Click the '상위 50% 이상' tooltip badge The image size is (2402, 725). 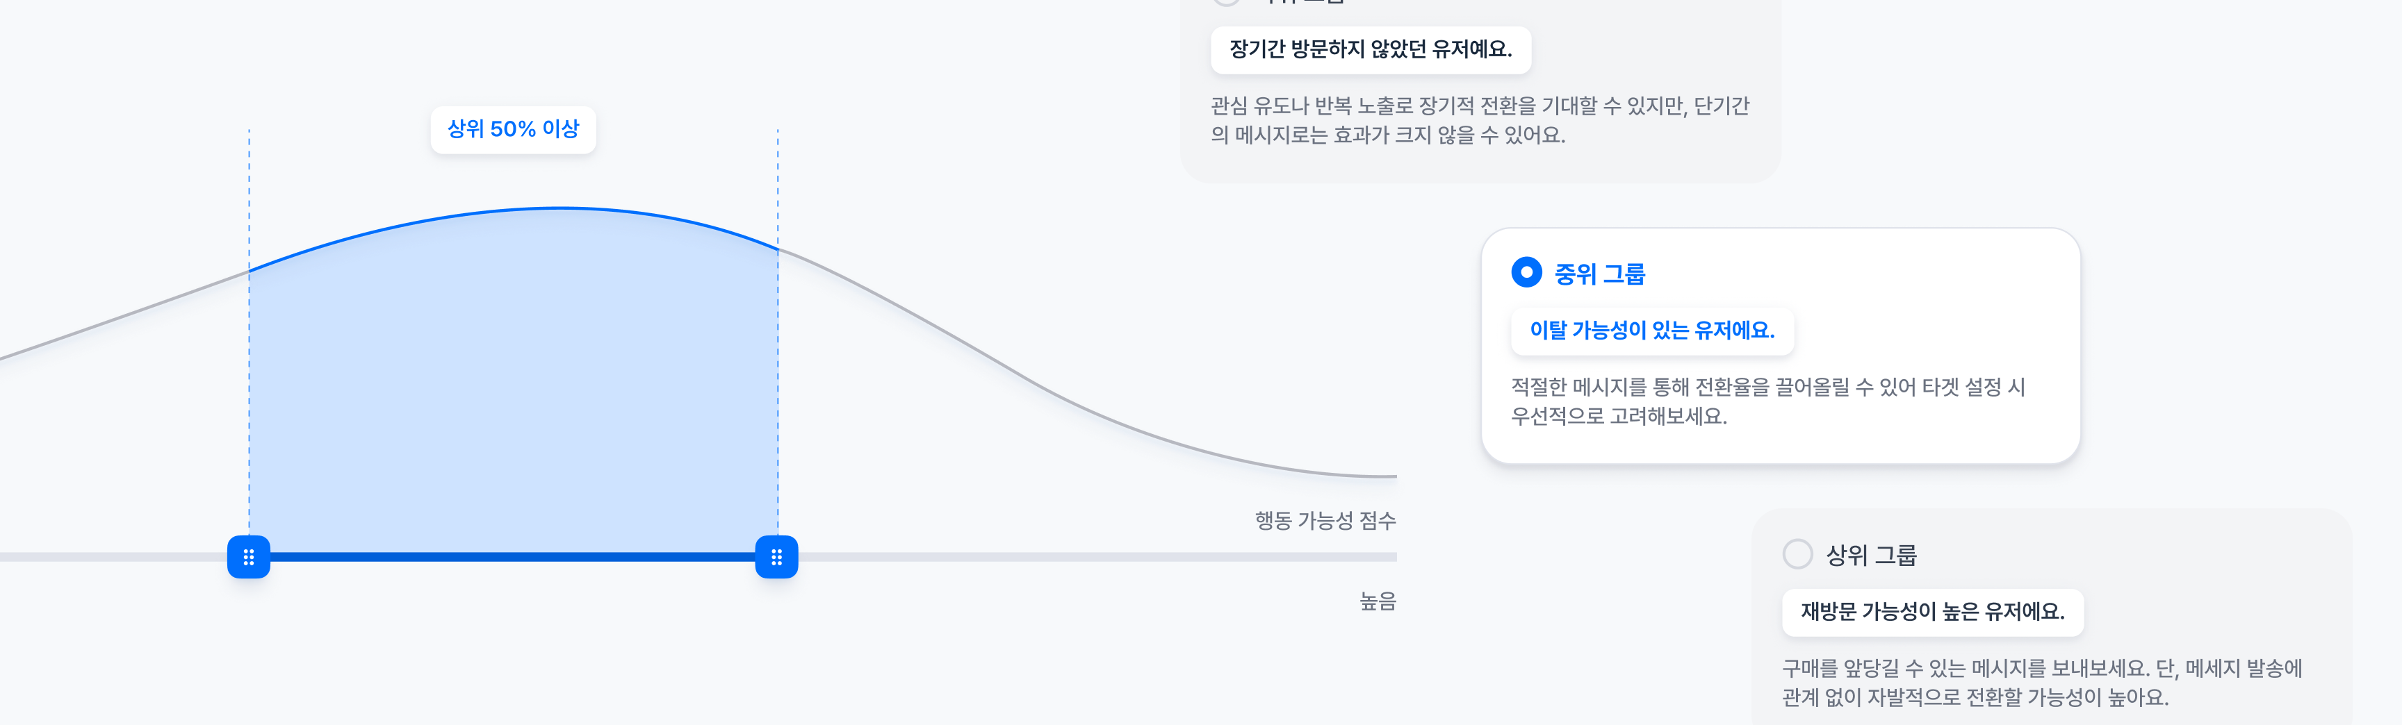[x=513, y=130]
